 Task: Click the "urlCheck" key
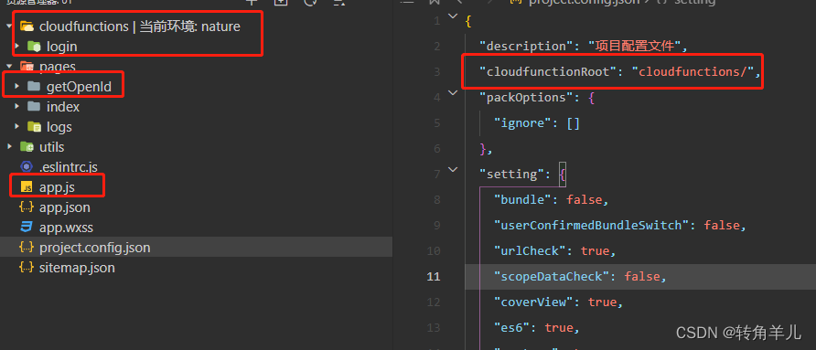[x=530, y=250]
